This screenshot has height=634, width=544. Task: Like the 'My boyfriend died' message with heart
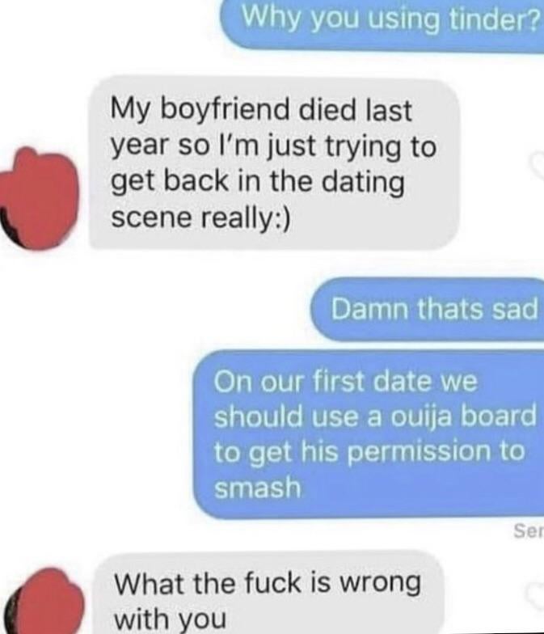click(x=537, y=165)
